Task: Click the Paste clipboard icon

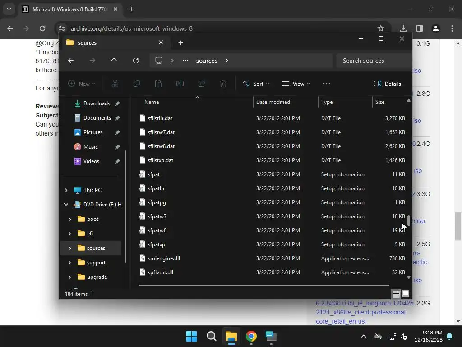Action: pyautogui.click(x=158, y=84)
